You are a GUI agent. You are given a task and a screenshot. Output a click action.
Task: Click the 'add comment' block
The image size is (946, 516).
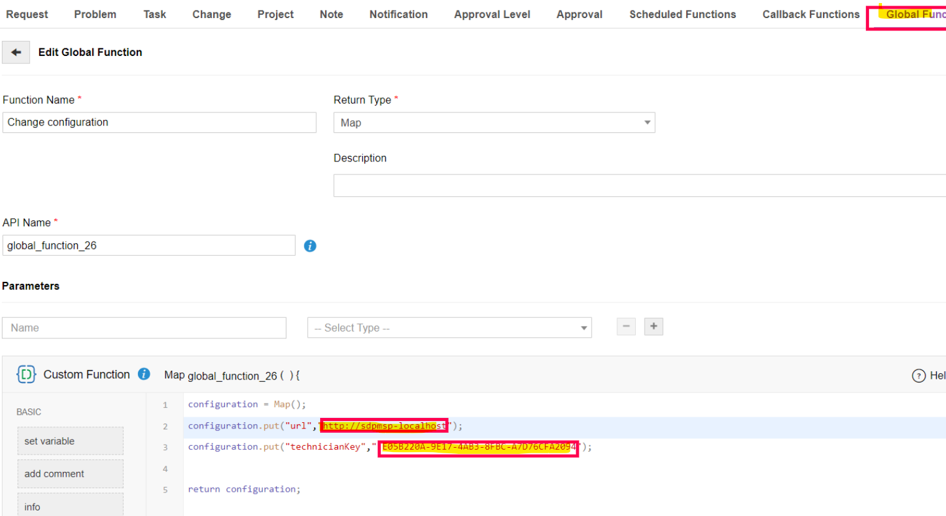pos(70,474)
